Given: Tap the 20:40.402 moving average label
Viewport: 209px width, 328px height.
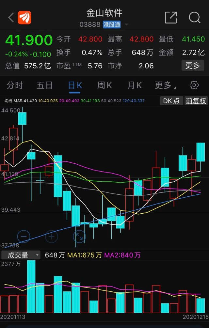Looking at the screenshot, I should [x=69, y=101].
